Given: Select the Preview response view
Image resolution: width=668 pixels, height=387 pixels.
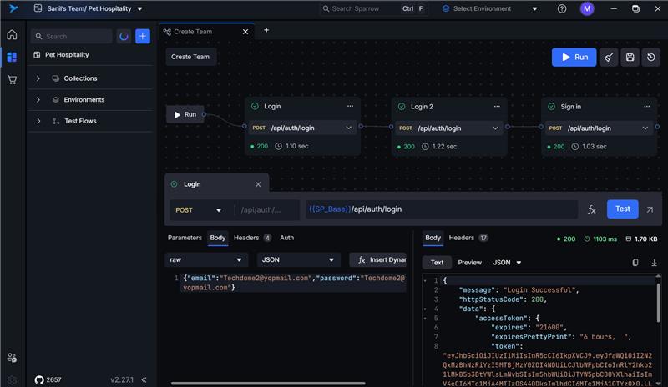Looking at the screenshot, I should (470, 263).
